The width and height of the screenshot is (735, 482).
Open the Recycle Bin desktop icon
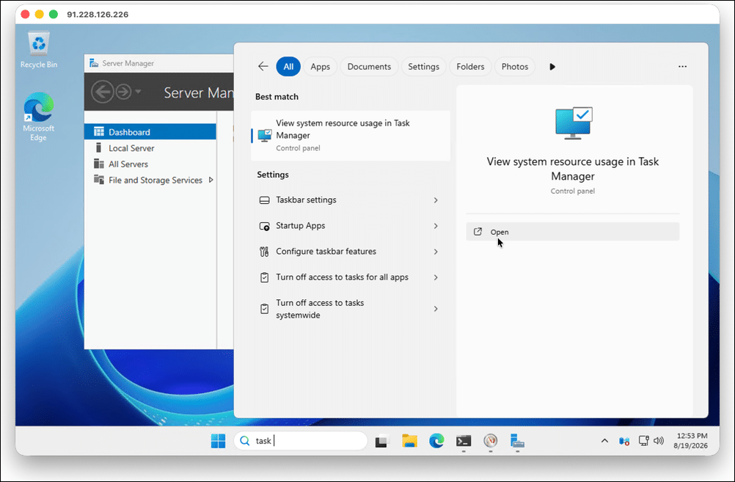38,49
